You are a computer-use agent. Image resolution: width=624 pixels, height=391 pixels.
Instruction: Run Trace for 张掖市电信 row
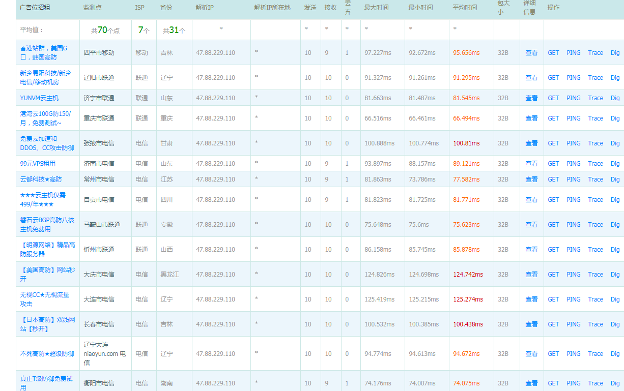pos(595,143)
